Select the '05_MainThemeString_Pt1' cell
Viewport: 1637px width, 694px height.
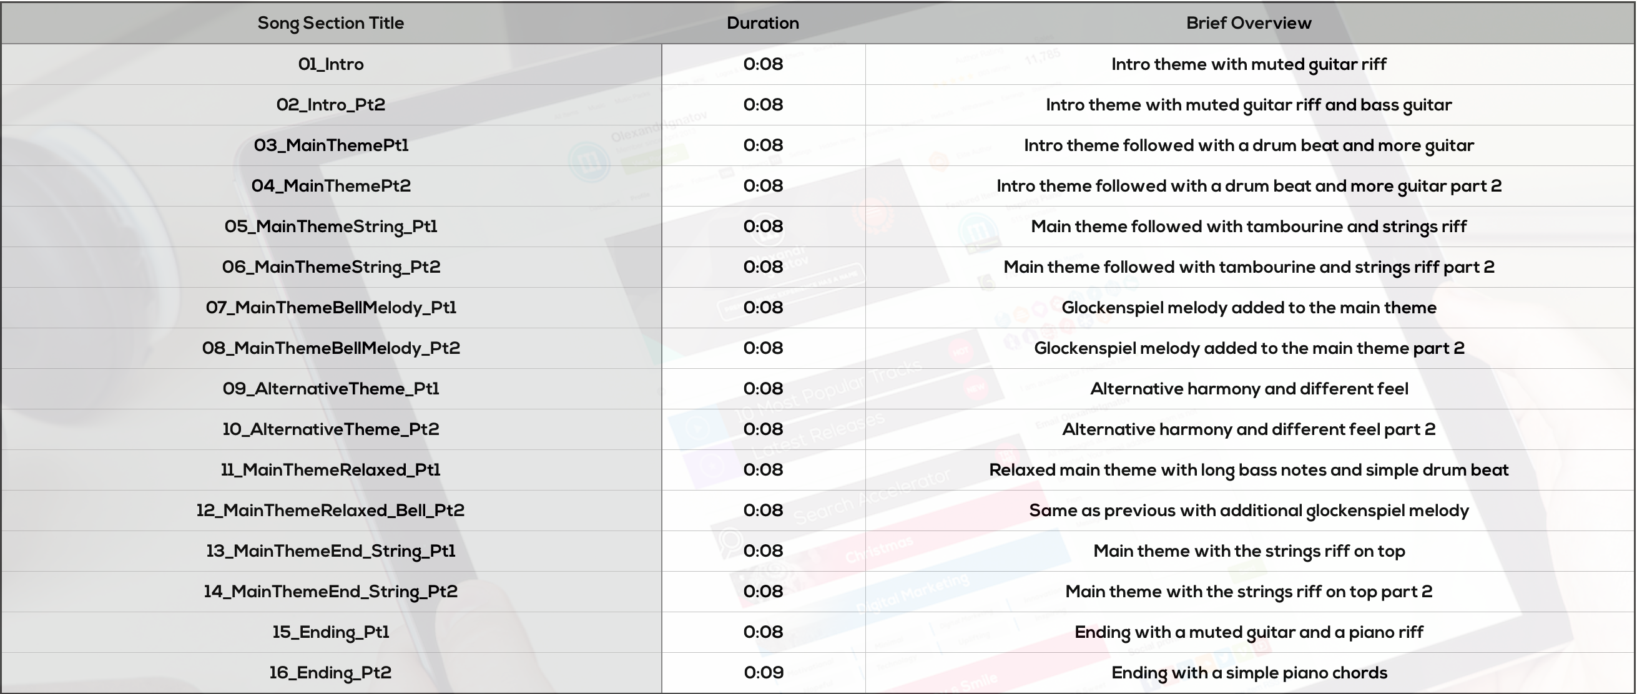(x=330, y=227)
